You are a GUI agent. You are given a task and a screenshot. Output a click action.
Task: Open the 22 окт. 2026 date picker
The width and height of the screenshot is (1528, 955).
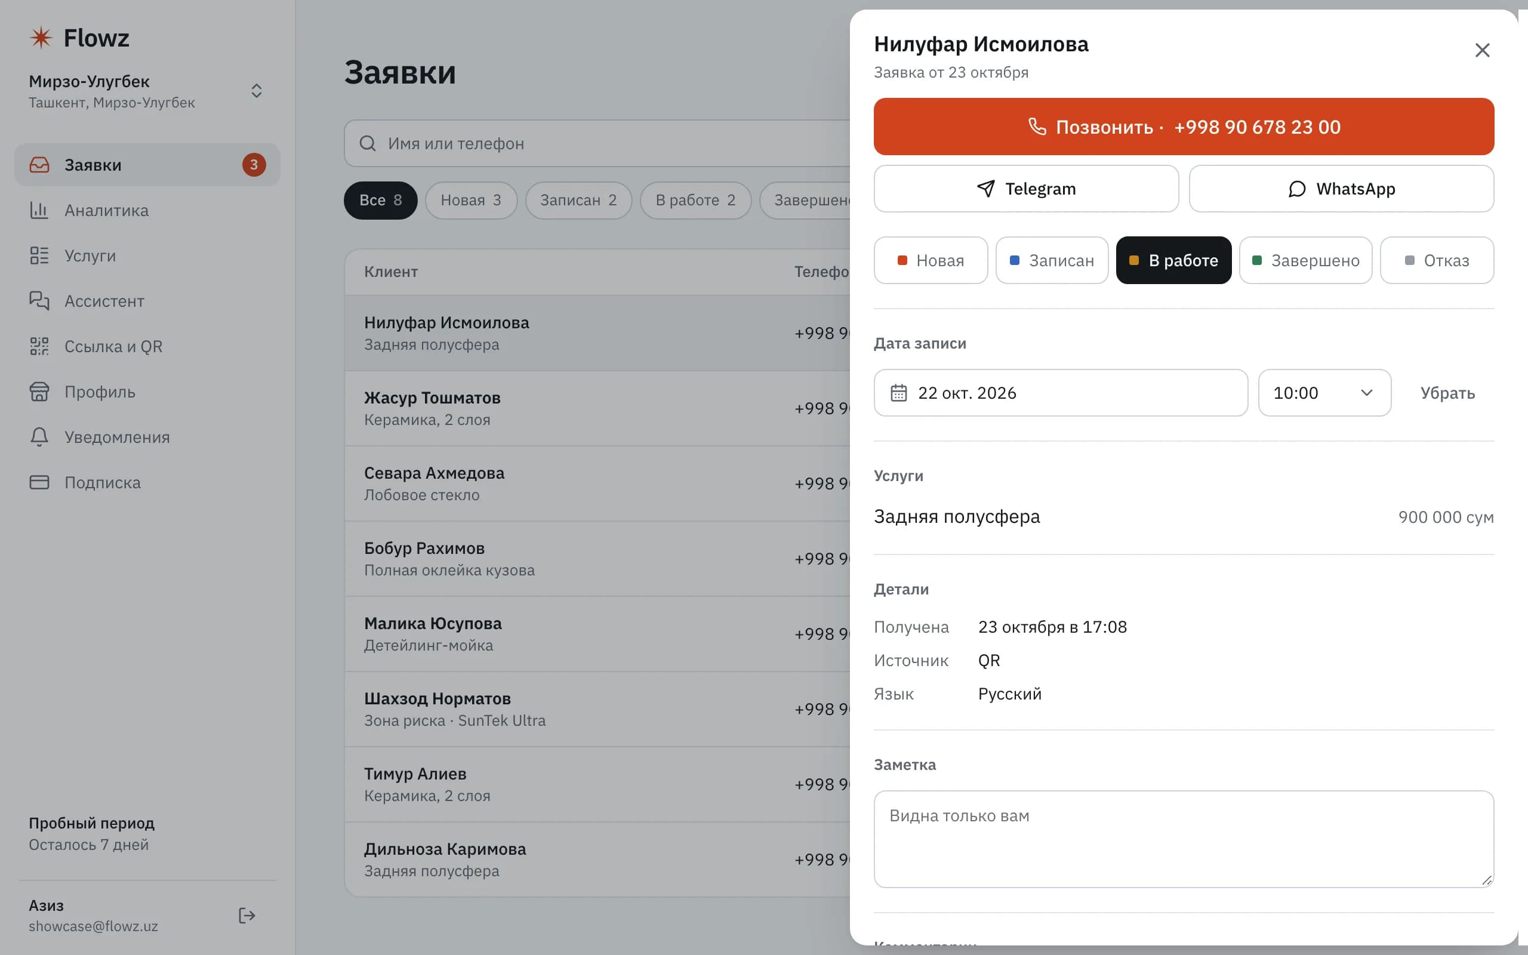click(1061, 393)
